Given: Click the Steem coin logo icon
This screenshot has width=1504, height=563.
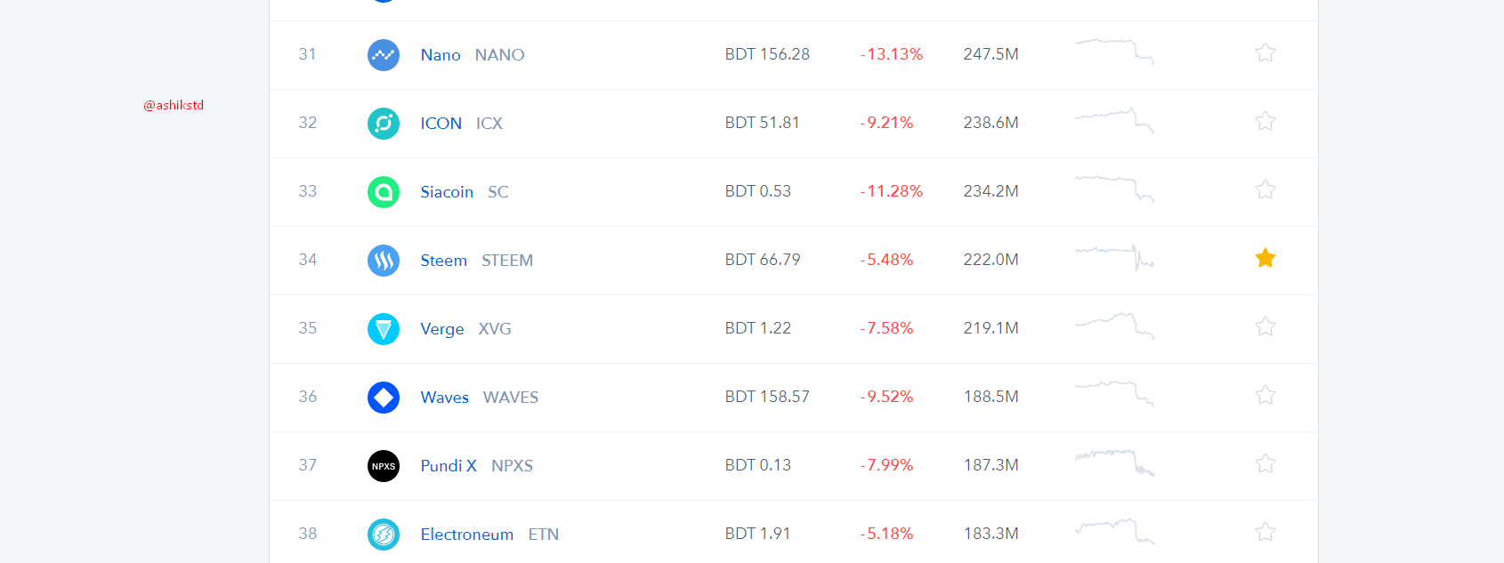Looking at the screenshot, I should (384, 261).
